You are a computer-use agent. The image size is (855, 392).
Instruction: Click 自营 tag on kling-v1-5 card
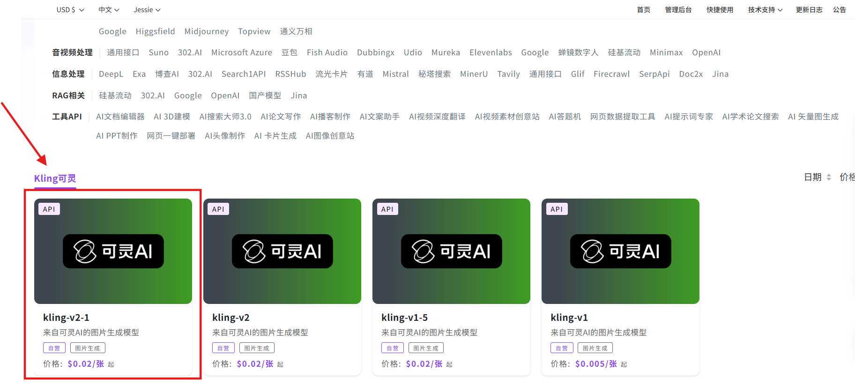point(393,348)
